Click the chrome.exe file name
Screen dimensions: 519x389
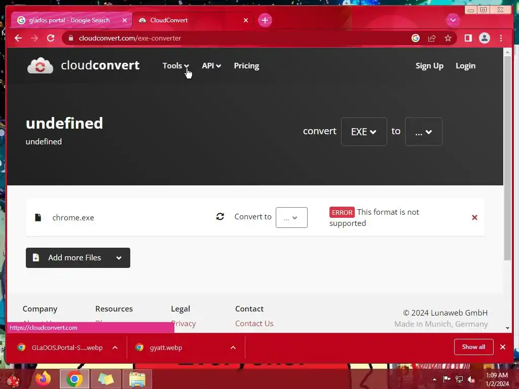click(x=73, y=217)
